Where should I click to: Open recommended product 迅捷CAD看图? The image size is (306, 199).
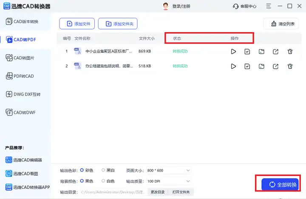click(x=22, y=173)
